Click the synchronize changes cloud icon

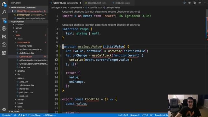point(15,115)
